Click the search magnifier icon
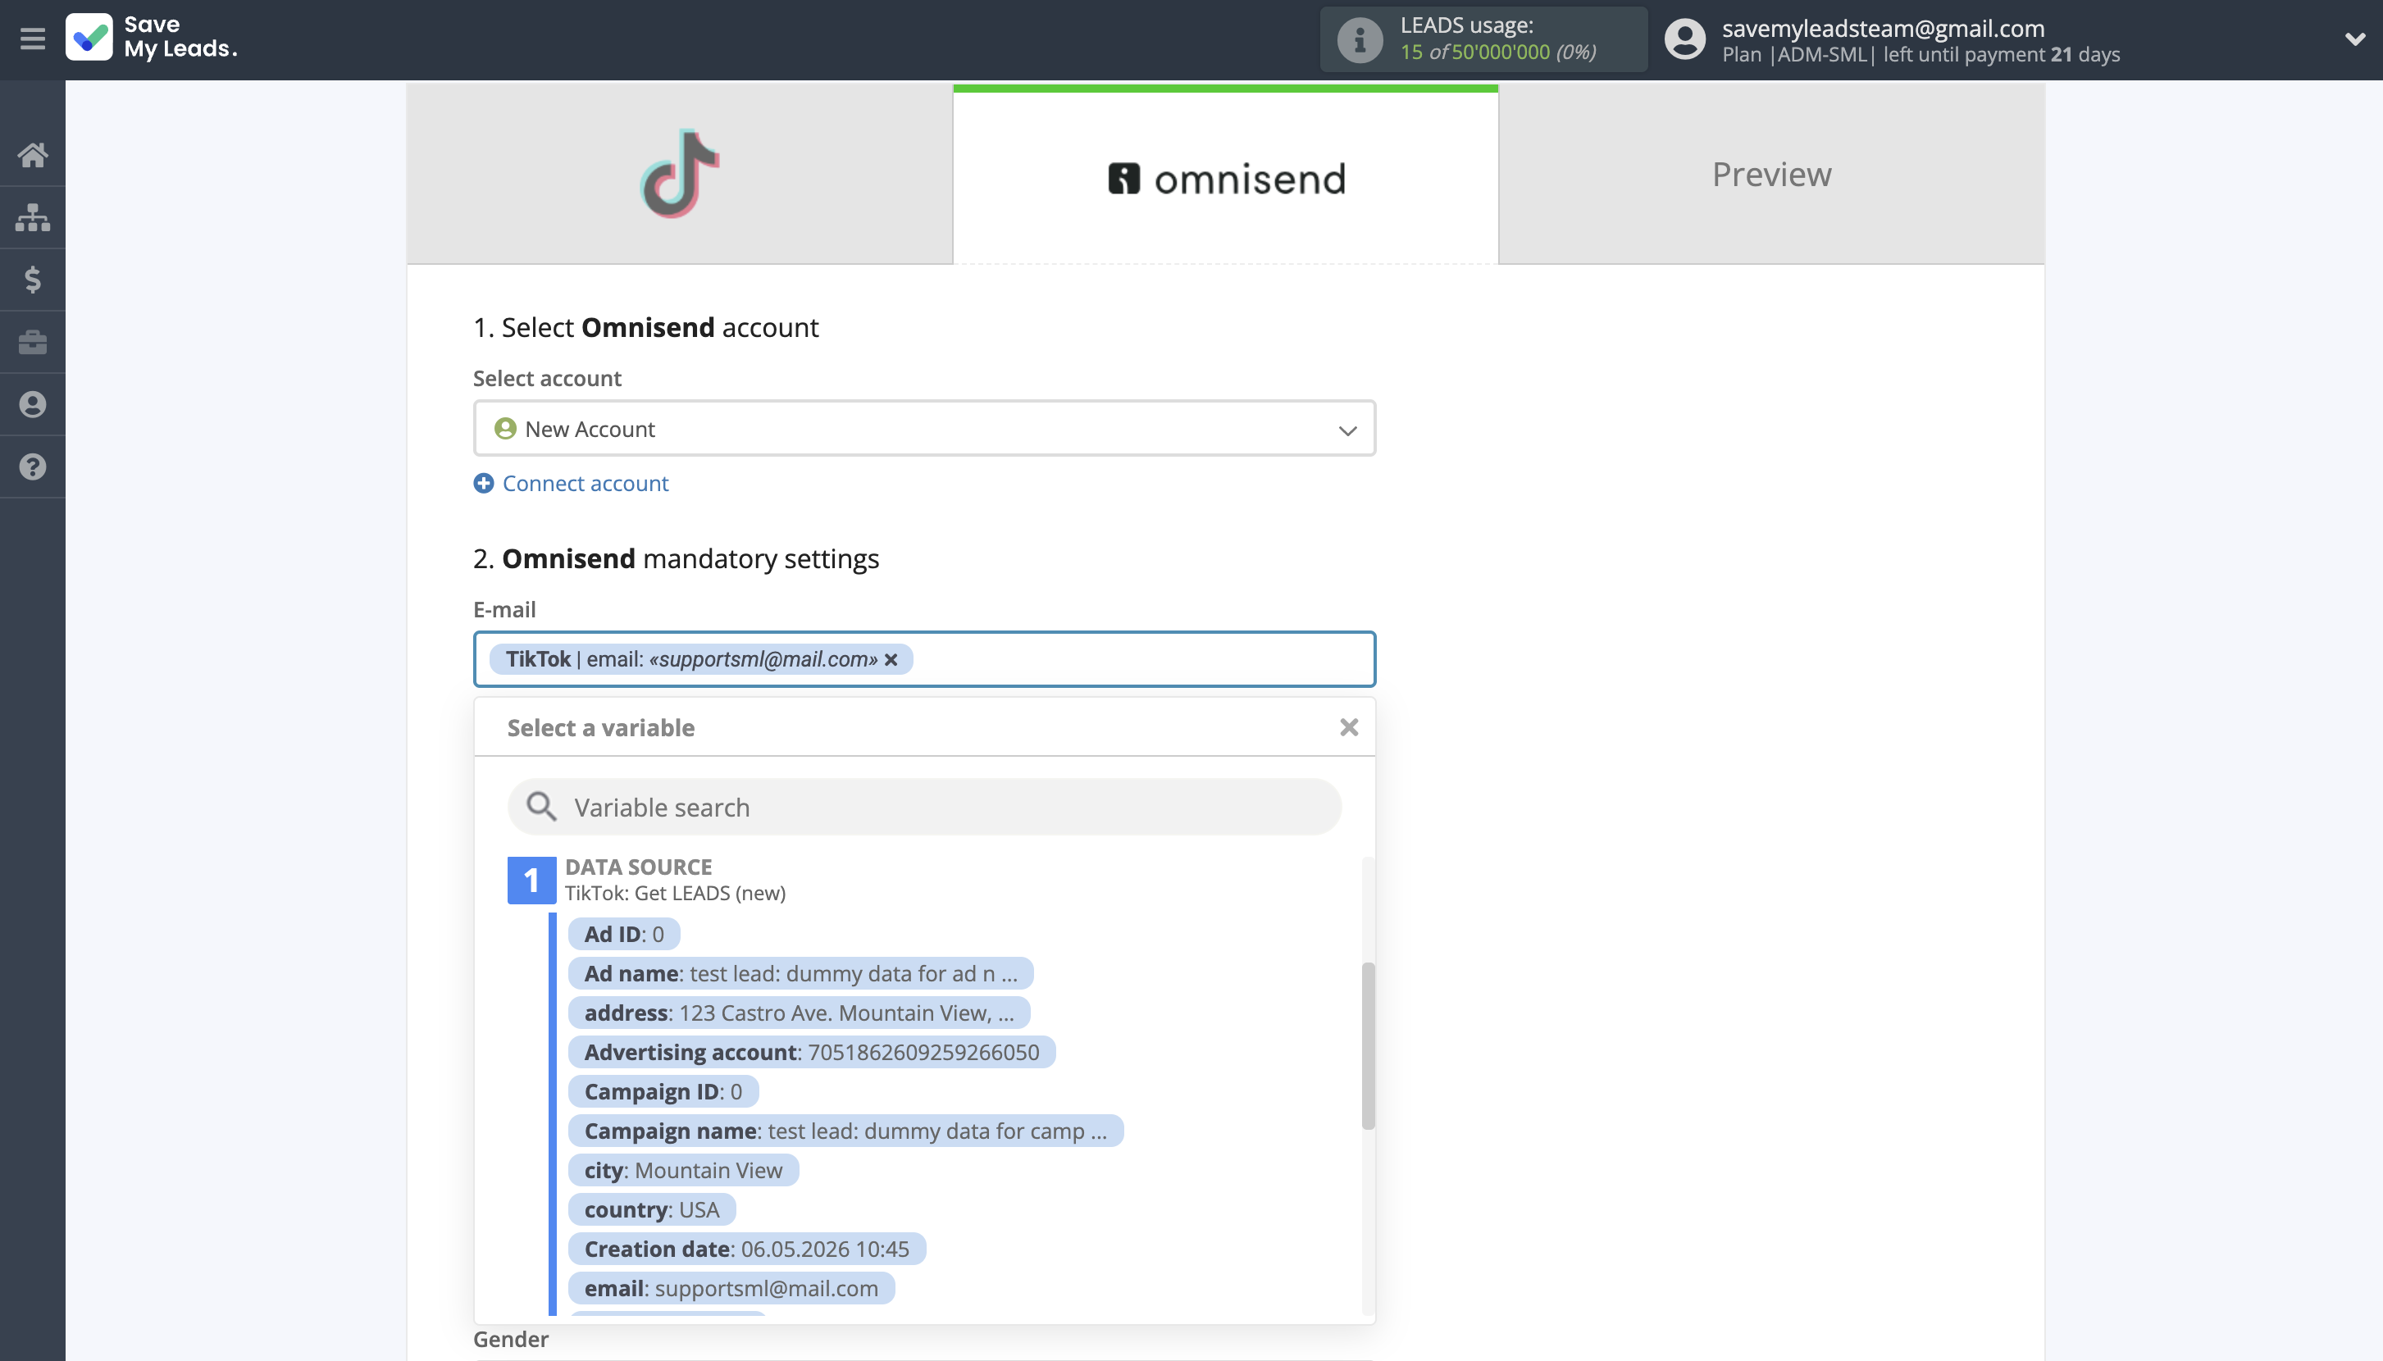Viewport: 2383px width, 1361px height. 541,806
